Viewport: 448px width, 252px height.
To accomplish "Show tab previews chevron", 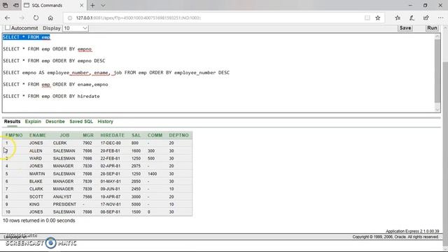I will point(103,6).
